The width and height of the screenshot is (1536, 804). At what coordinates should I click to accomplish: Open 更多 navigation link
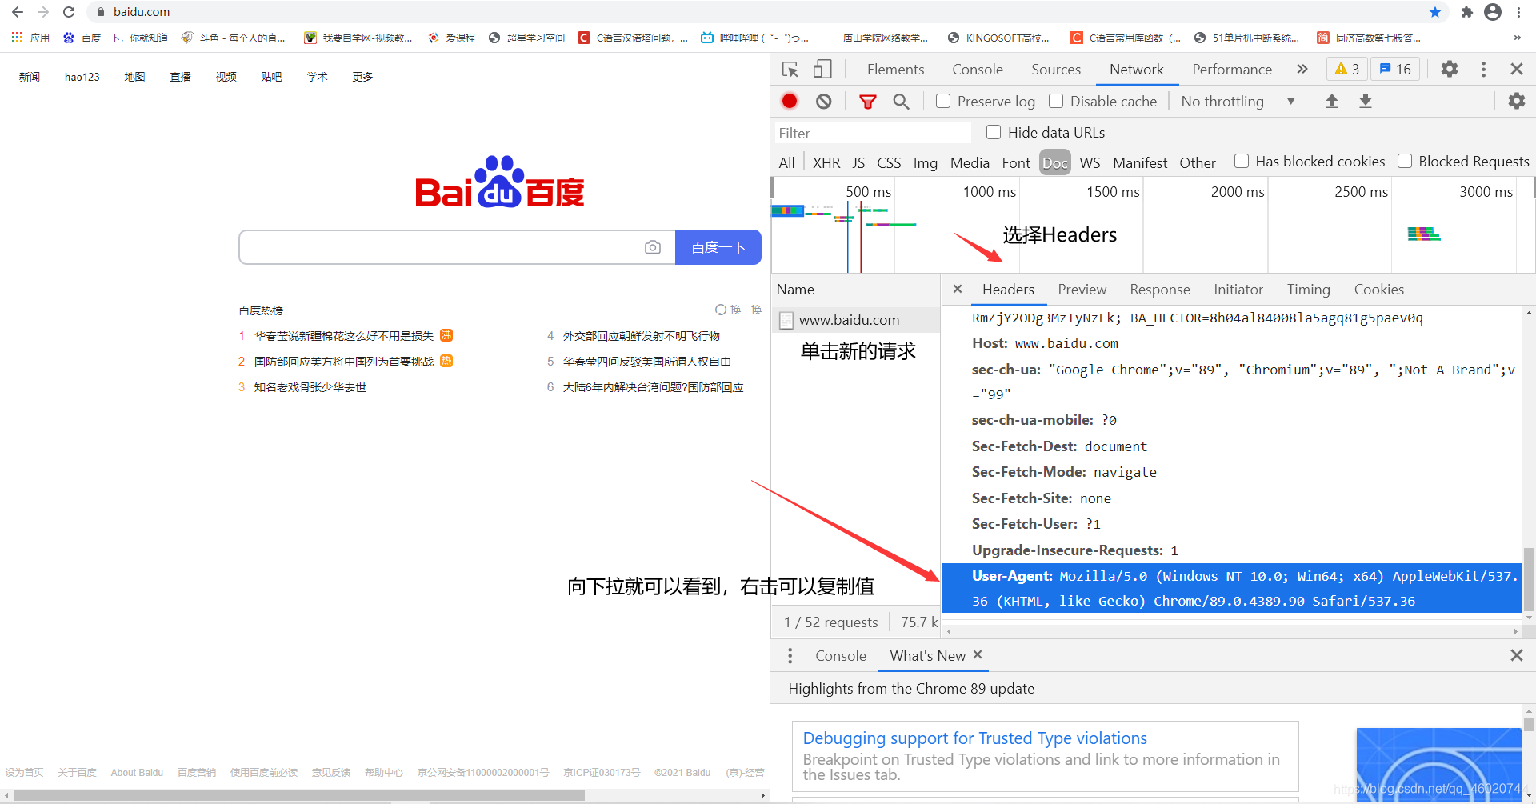tap(362, 77)
